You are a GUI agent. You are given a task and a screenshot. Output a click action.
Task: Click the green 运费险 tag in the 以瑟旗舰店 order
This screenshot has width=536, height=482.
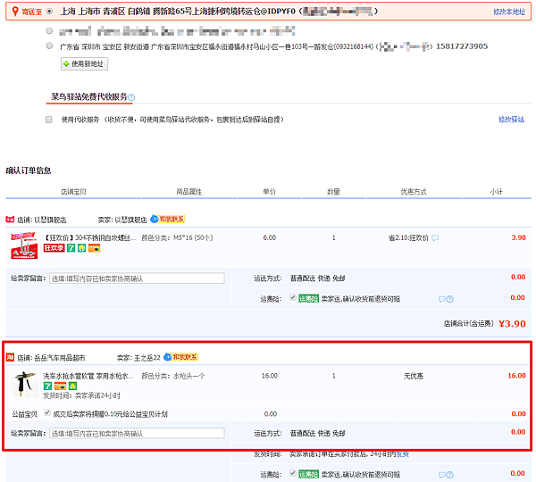(309, 299)
